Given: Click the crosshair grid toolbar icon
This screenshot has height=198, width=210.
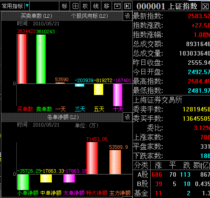Looking at the screenshot, I should pos(75,6).
